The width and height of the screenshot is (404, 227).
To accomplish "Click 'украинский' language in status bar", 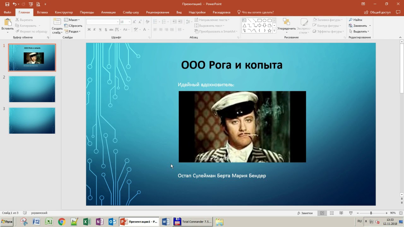I will click(x=39, y=213).
